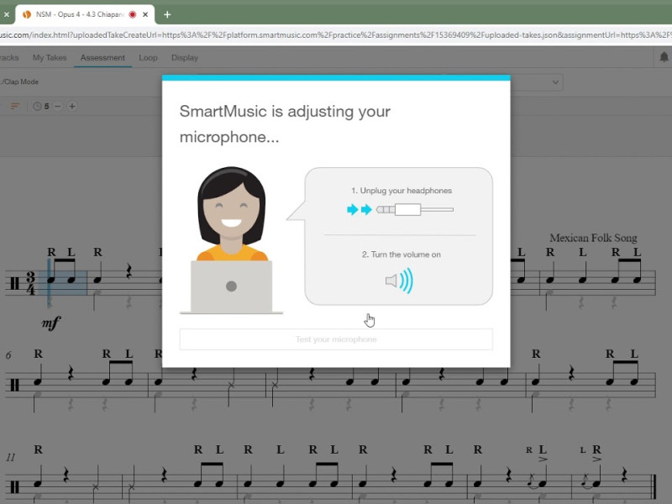Switch to the Assessment tab
This screenshot has width=672, height=504.
pos(102,57)
